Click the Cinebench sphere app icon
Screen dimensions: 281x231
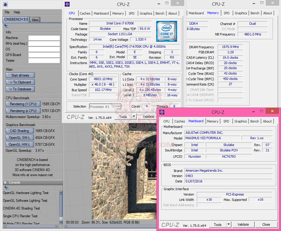tap(5, 4)
